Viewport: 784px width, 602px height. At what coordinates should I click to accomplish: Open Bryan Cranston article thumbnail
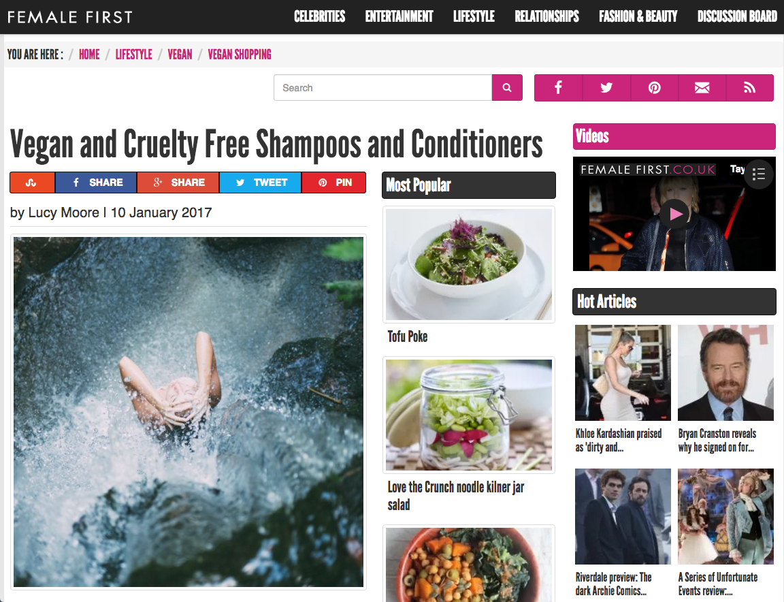(725, 373)
